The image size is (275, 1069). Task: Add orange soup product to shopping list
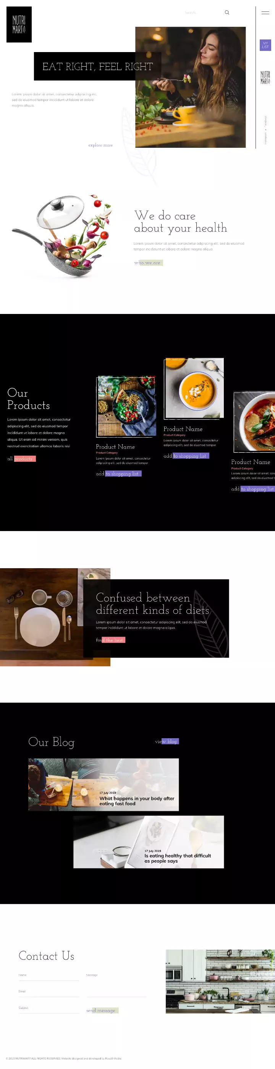186,456
